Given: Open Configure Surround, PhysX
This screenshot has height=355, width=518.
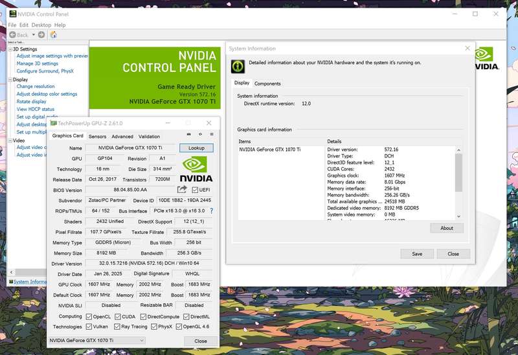Looking at the screenshot, I should (45, 71).
